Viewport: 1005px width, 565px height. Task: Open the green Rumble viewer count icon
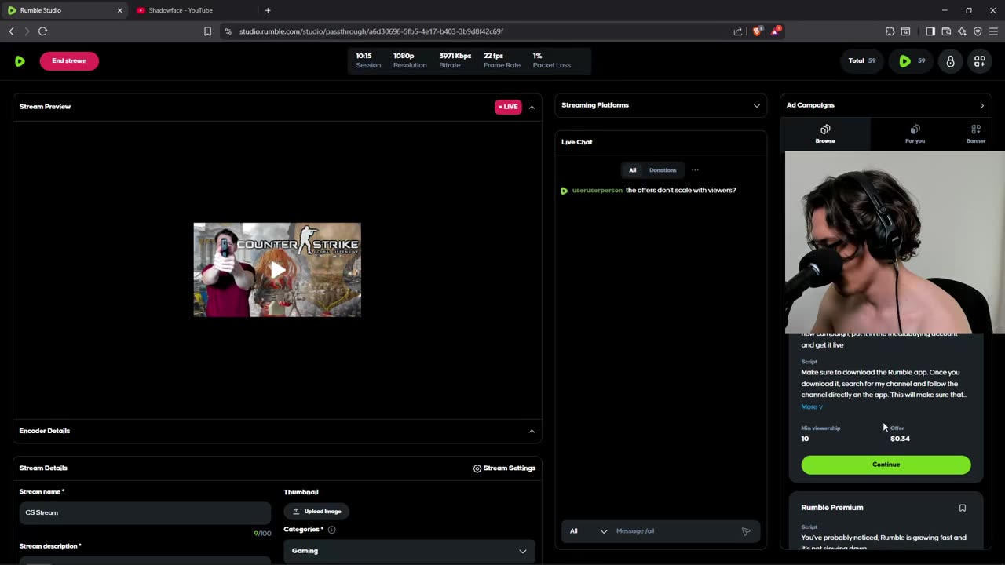[911, 60]
